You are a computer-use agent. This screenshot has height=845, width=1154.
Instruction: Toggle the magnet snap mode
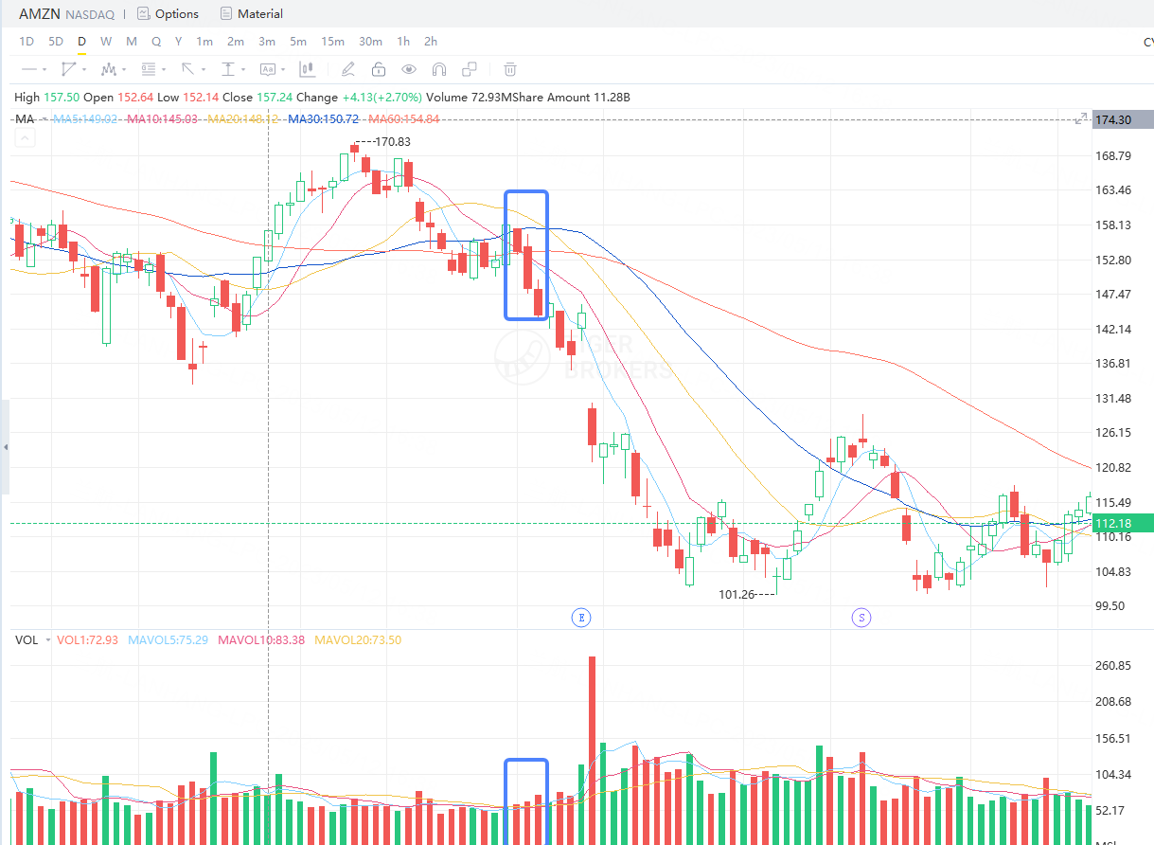[x=439, y=69]
